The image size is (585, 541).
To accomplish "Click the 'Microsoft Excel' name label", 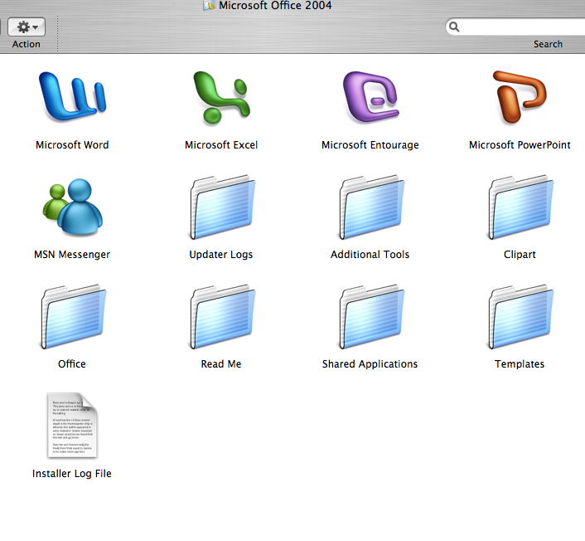I will click(221, 145).
